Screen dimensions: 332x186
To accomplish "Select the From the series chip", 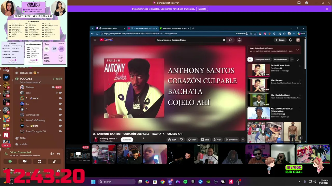I will (x=281, y=59).
